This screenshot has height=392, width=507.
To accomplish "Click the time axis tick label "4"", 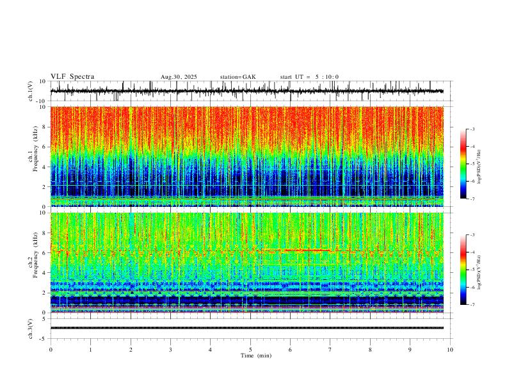I will coord(211,350).
